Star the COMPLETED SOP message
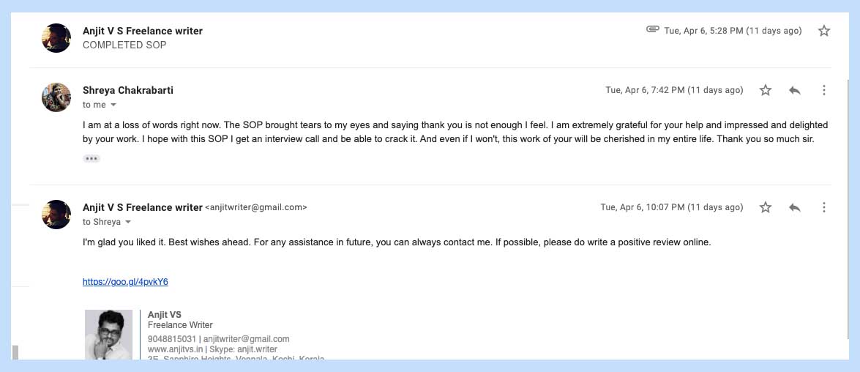This screenshot has height=372, width=860. 824,31
